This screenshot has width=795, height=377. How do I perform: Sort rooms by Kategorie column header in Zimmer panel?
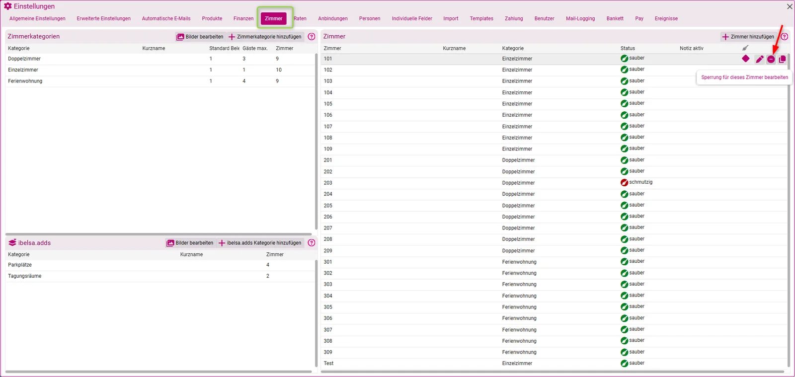(513, 48)
